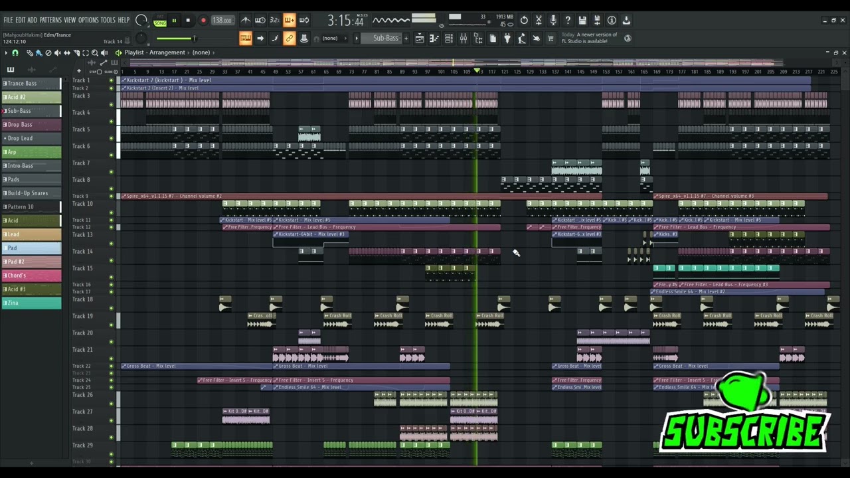Click the export render download icon
This screenshot has width=850, height=478.
tap(626, 21)
